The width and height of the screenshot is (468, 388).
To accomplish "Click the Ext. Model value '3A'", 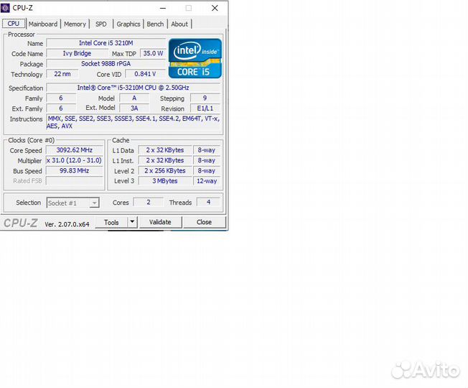I will click(x=134, y=108).
